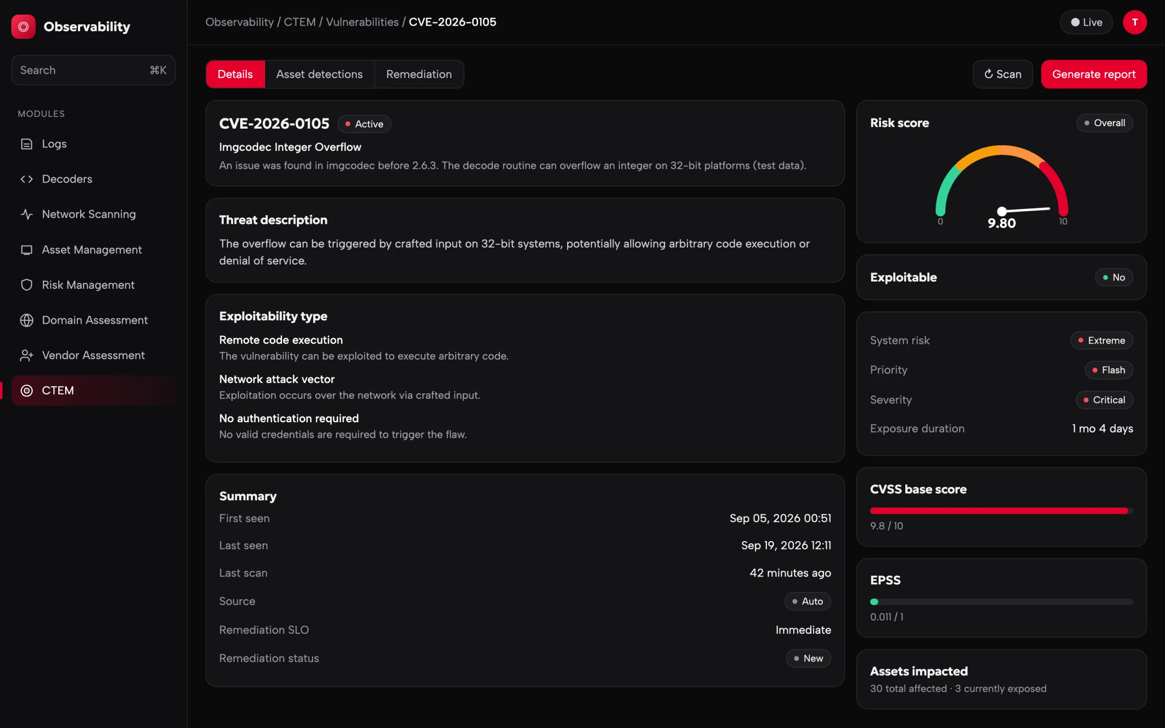Open the user avatar T
The width and height of the screenshot is (1165, 728).
(x=1134, y=22)
